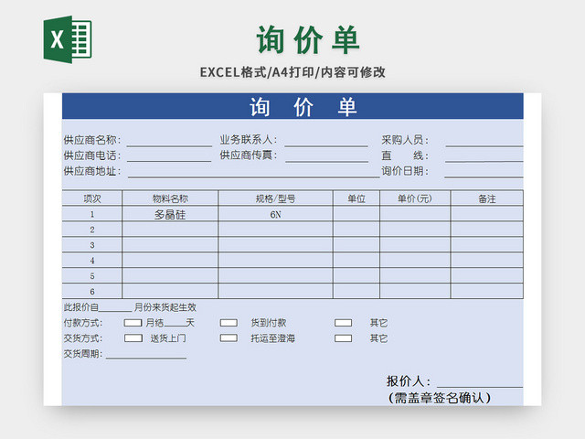
Task: Click the blue 询价单 title banner
Action: 292,106
